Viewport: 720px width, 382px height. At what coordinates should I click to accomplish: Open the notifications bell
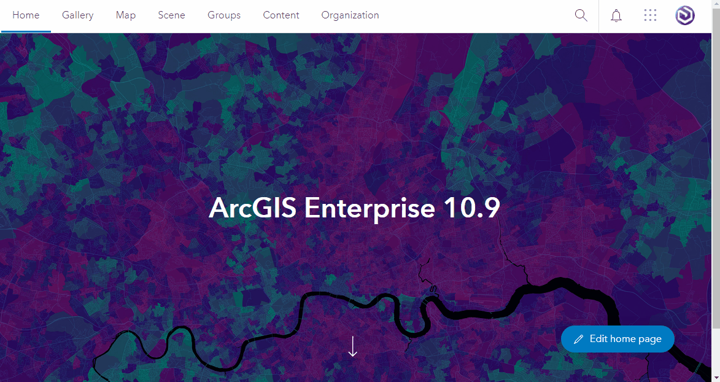[x=616, y=15]
